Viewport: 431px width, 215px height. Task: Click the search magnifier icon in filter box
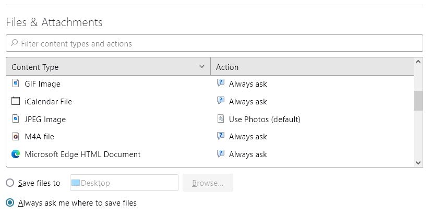pyautogui.click(x=14, y=43)
